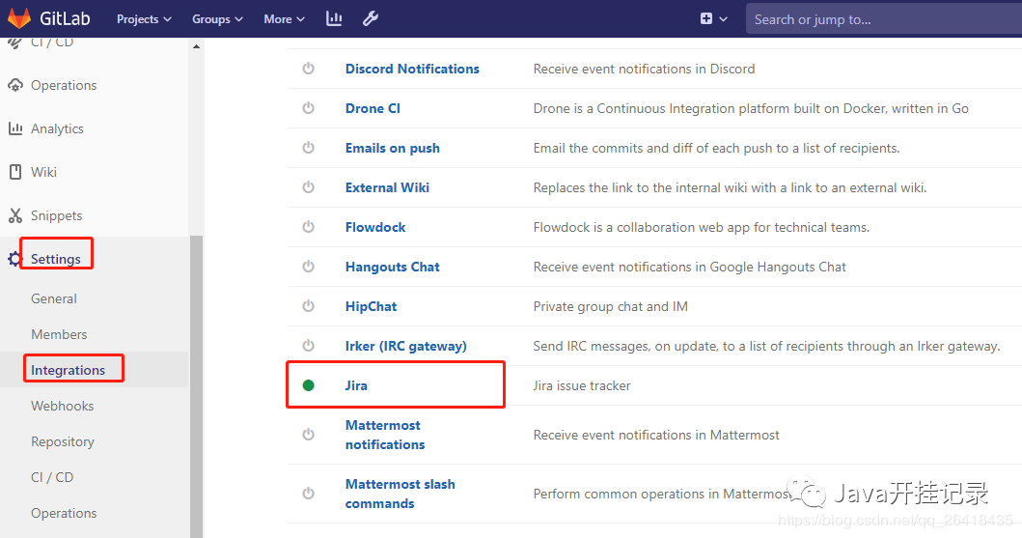Click the power status icon for Emails on push
This screenshot has width=1022, height=538.
[x=308, y=148]
